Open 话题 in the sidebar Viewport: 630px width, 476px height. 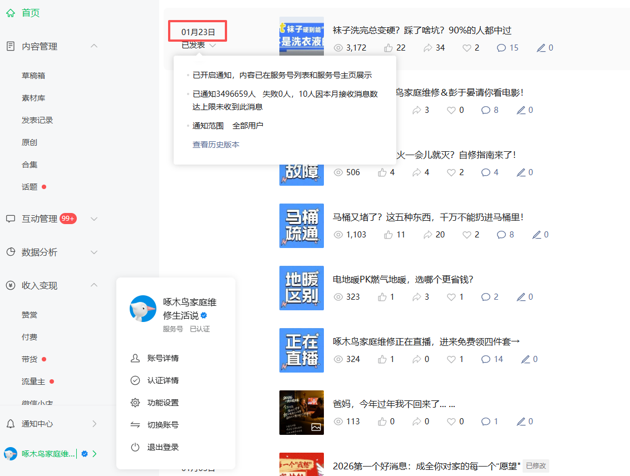click(29, 187)
